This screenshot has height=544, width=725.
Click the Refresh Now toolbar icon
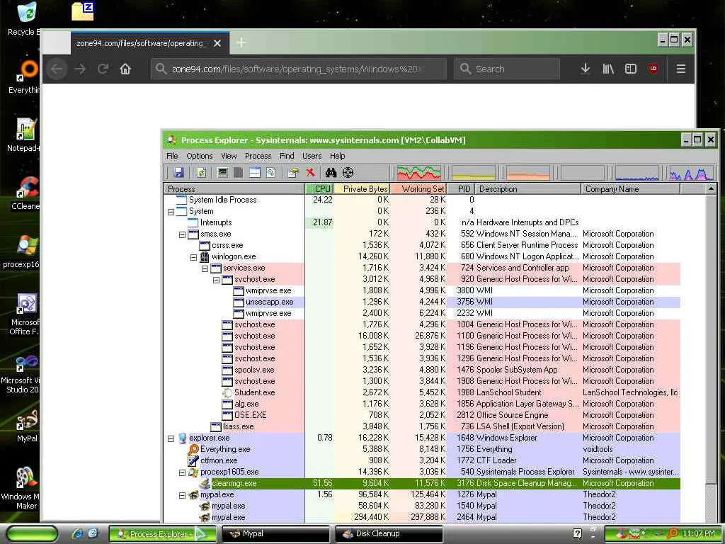[x=201, y=173]
